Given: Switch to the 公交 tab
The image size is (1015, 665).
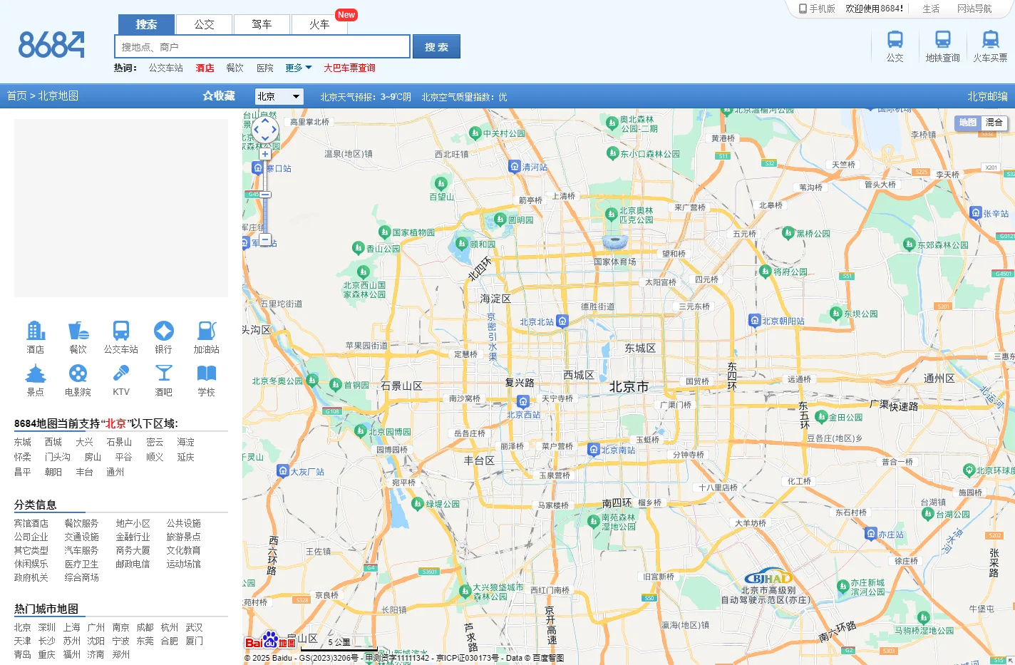Looking at the screenshot, I should [204, 24].
